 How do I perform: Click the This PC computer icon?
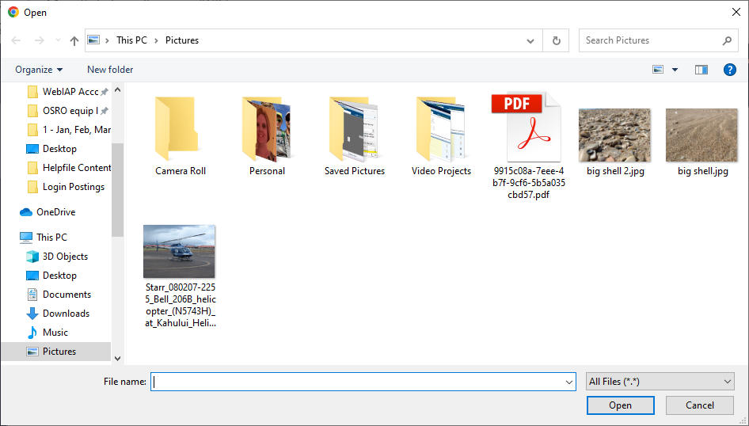[x=26, y=238]
